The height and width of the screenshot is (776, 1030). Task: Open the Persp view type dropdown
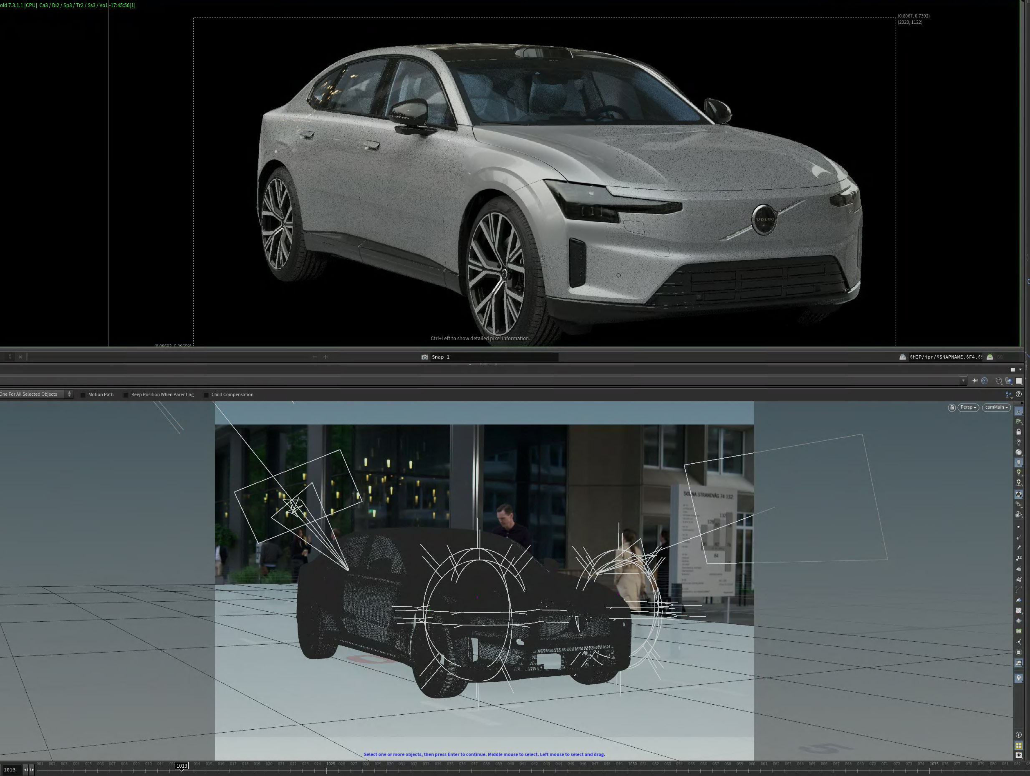tap(968, 407)
